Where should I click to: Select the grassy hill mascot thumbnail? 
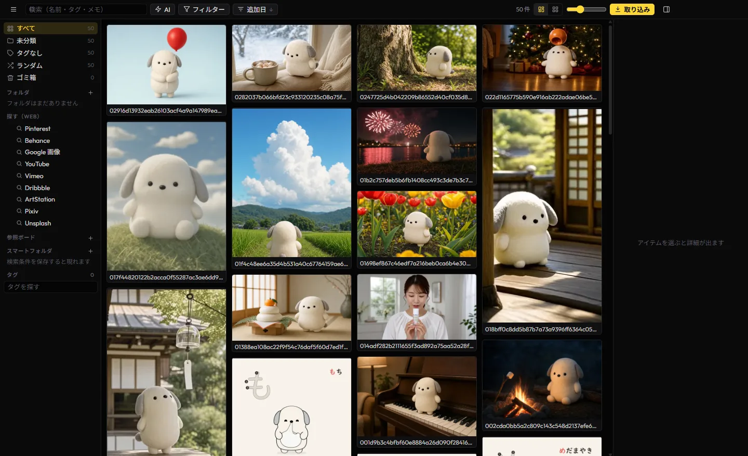(x=166, y=196)
